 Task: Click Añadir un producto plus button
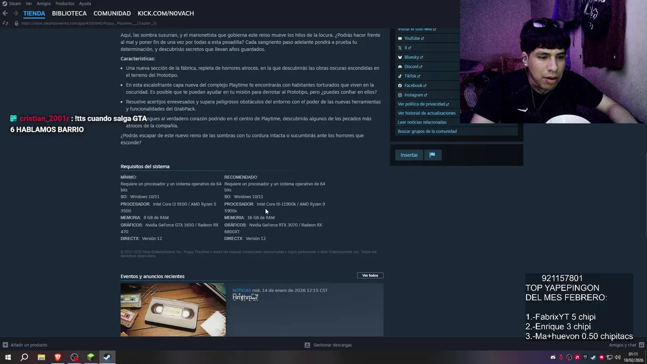click(5, 345)
